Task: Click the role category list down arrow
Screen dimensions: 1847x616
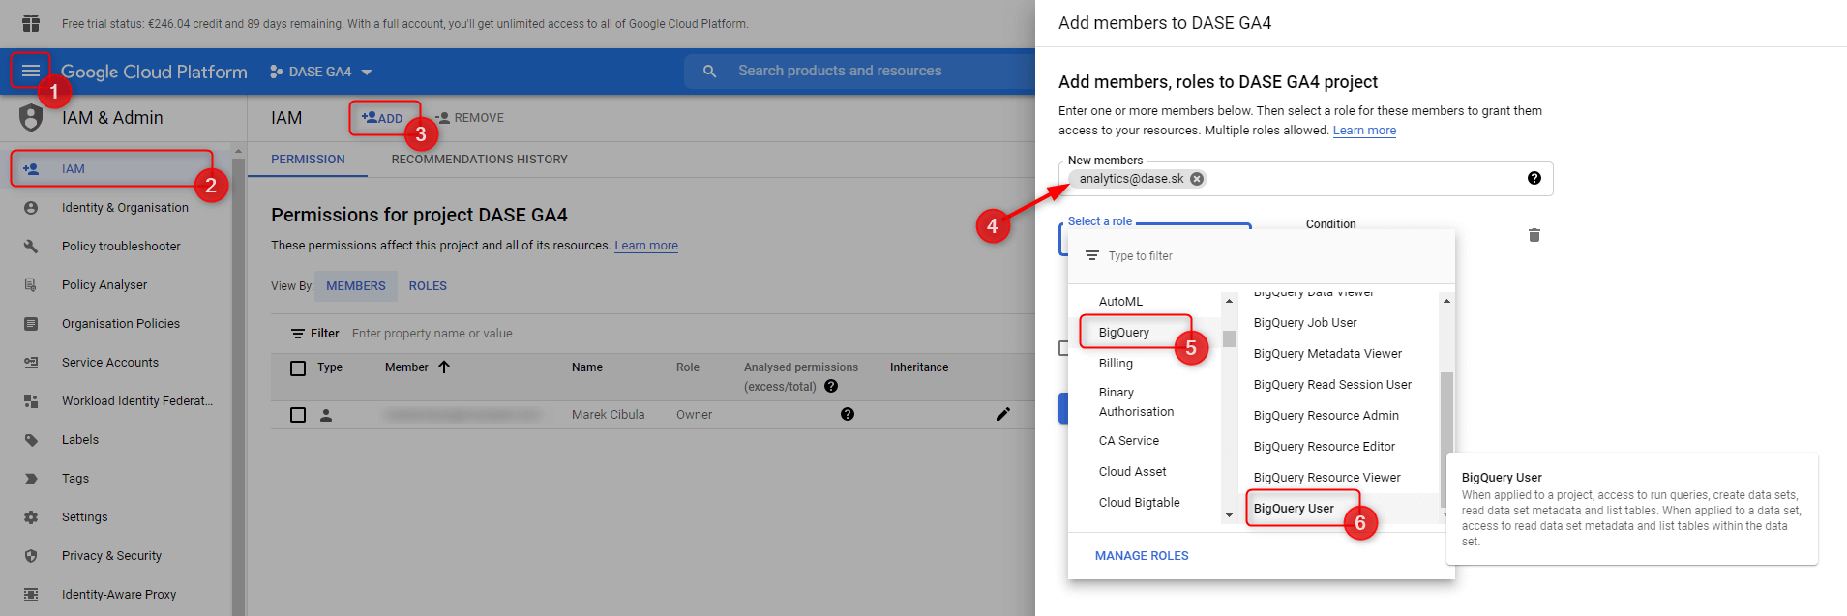Action: pyautogui.click(x=1230, y=515)
